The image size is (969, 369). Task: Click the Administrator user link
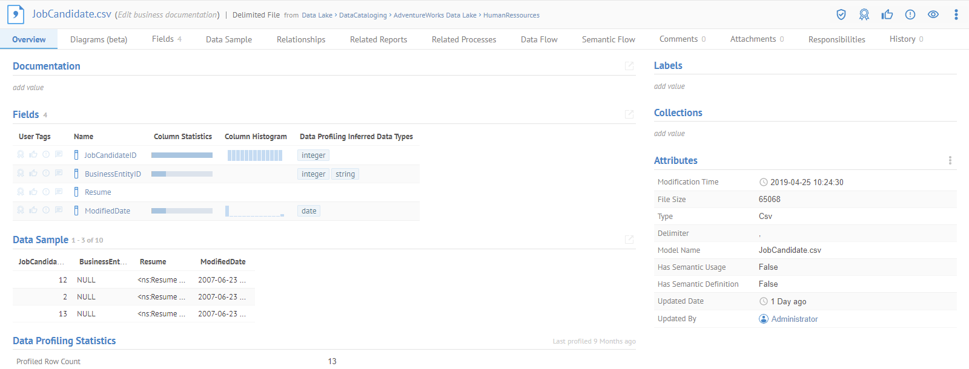[794, 319]
